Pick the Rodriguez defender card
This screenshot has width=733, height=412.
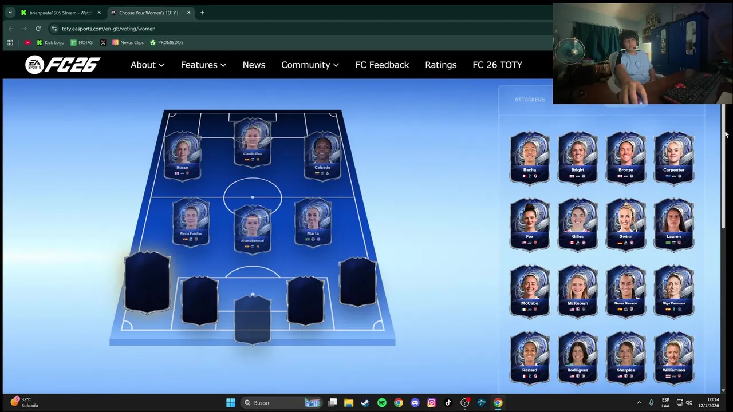(578, 358)
